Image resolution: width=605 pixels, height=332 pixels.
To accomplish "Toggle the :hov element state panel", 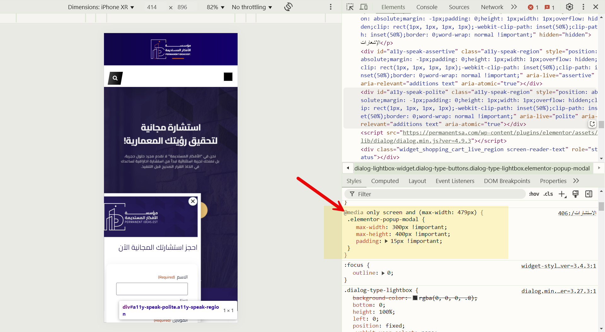I will pyautogui.click(x=534, y=194).
